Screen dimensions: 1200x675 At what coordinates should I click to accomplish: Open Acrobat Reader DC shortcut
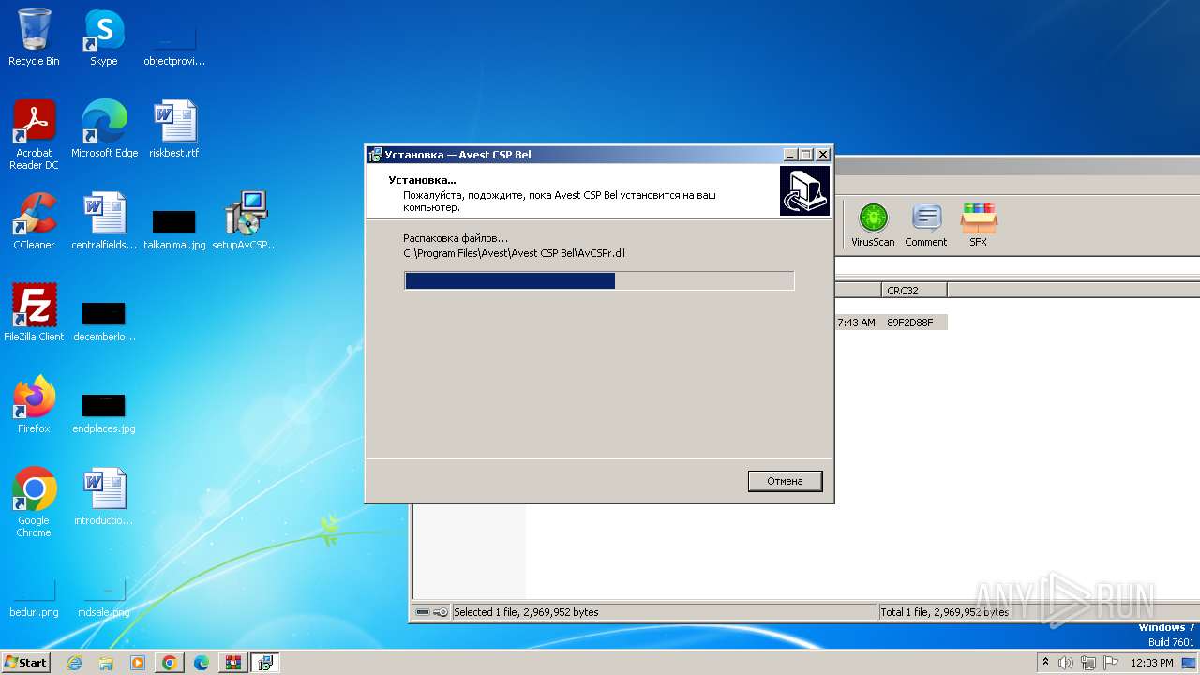[x=34, y=136]
